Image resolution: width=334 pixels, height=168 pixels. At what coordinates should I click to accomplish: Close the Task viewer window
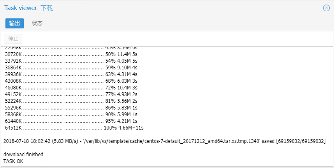point(326,8)
